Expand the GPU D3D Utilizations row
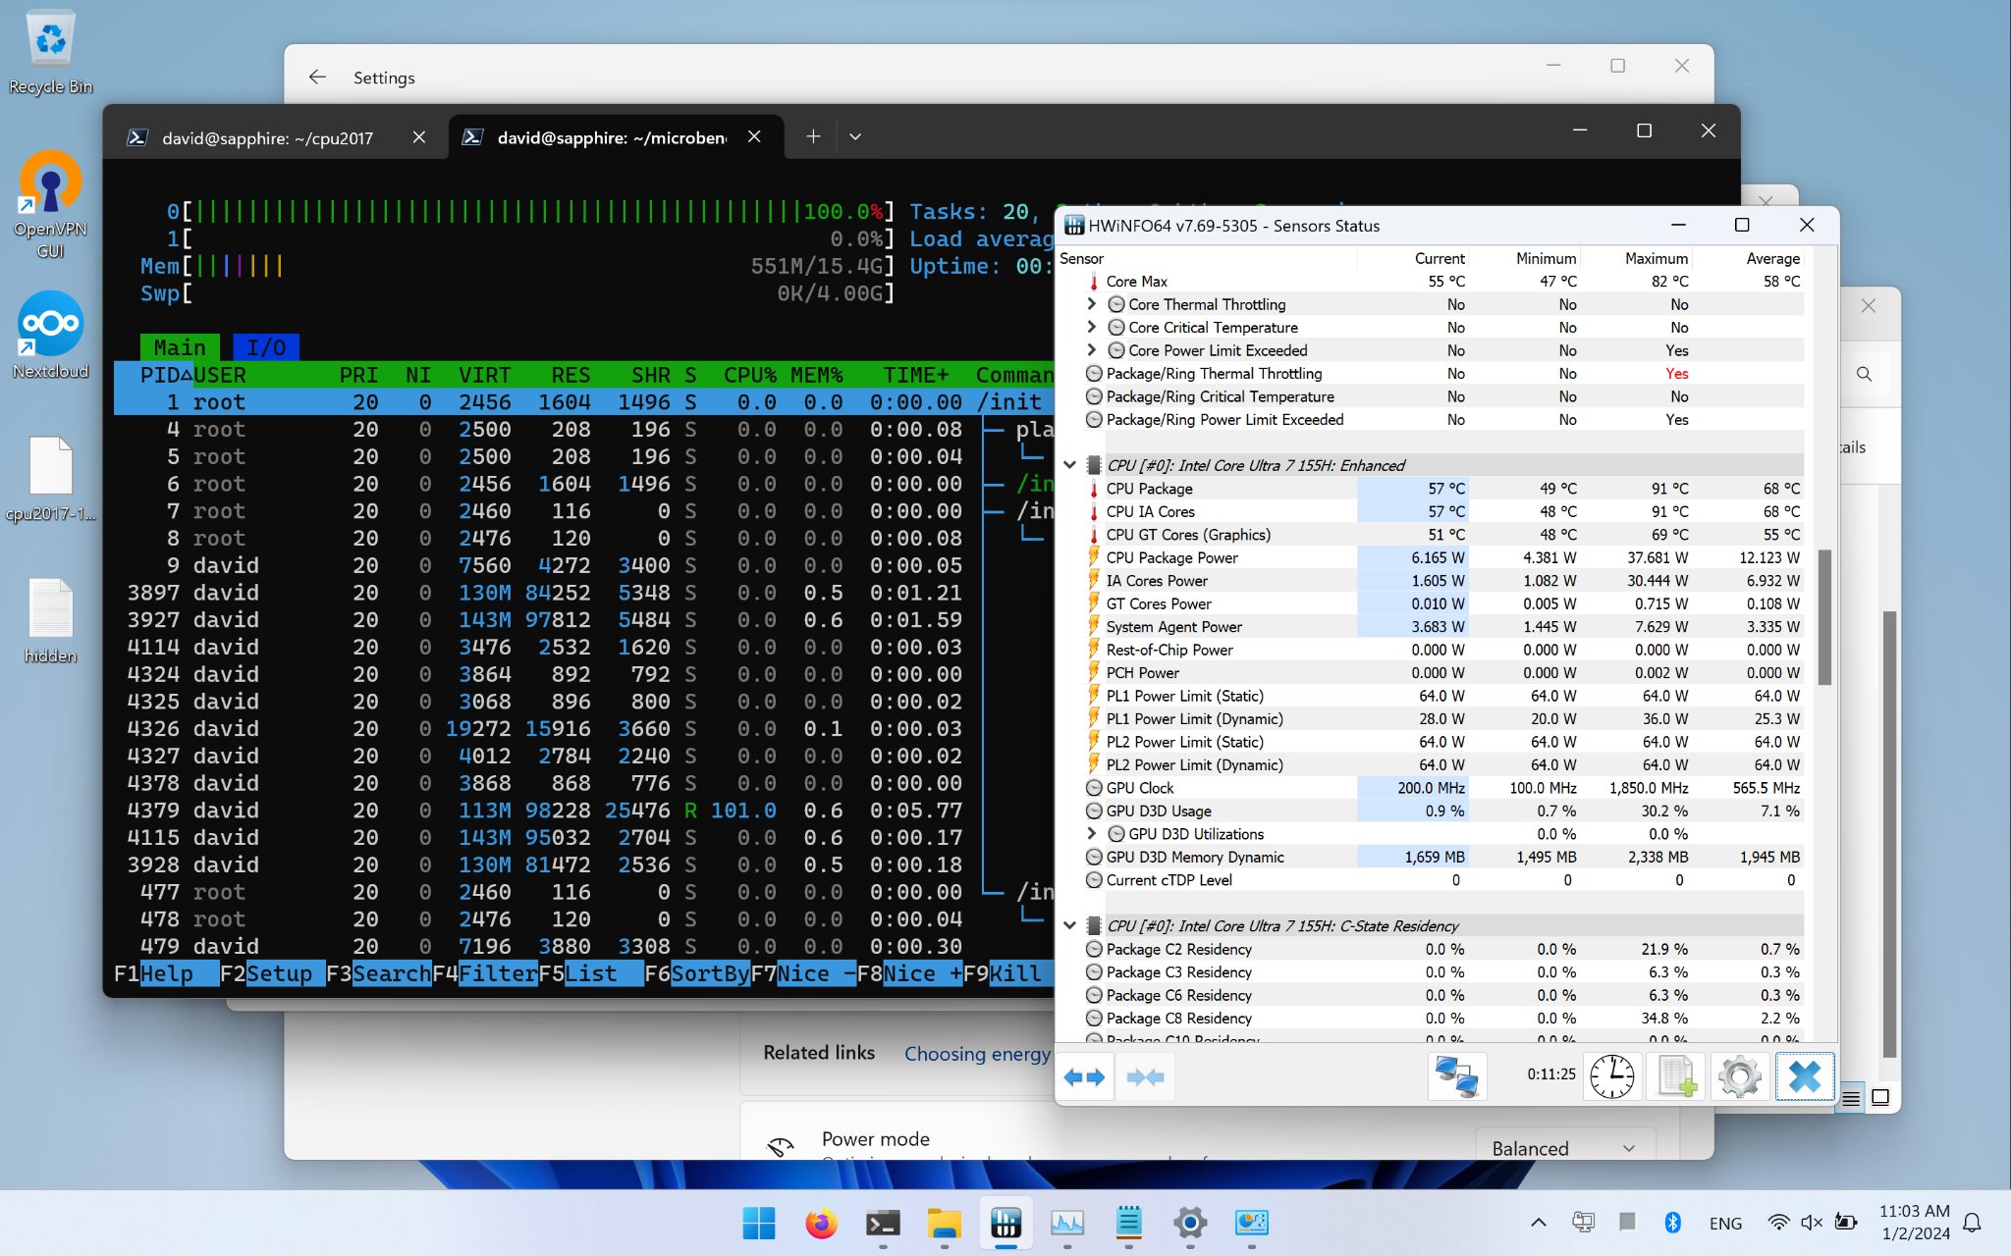 click(1091, 834)
